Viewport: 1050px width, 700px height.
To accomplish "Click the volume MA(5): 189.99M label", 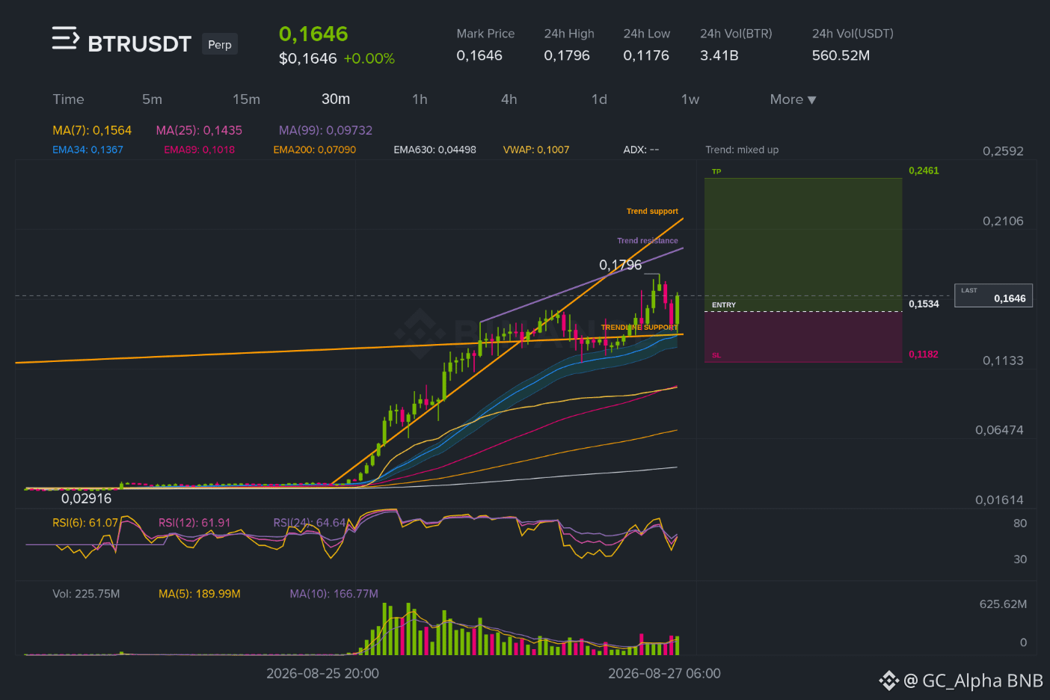I will [x=200, y=594].
